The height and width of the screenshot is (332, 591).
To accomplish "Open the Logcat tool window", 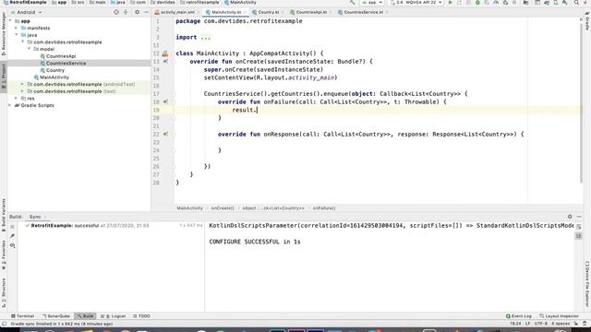I will click(x=113, y=316).
